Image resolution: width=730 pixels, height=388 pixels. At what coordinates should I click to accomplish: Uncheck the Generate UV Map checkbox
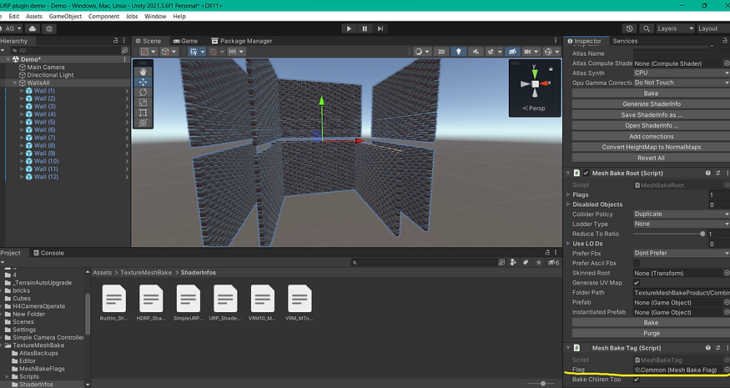[637, 283]
